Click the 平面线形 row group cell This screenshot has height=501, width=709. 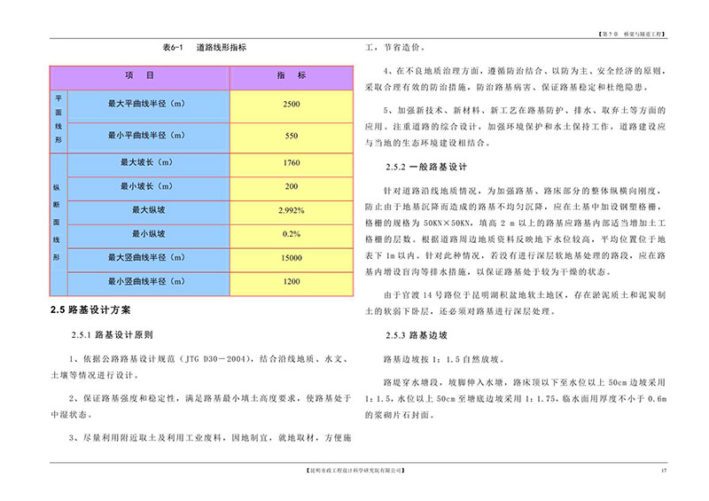[x=59, y=120]
